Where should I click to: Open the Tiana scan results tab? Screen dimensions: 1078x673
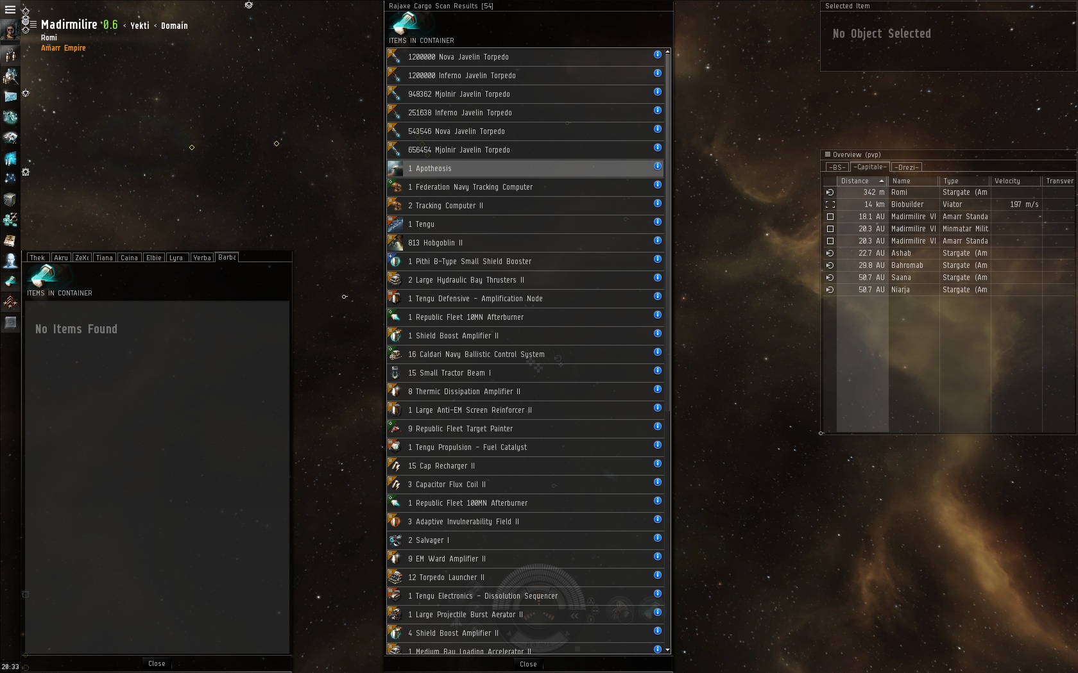point(105,258)
